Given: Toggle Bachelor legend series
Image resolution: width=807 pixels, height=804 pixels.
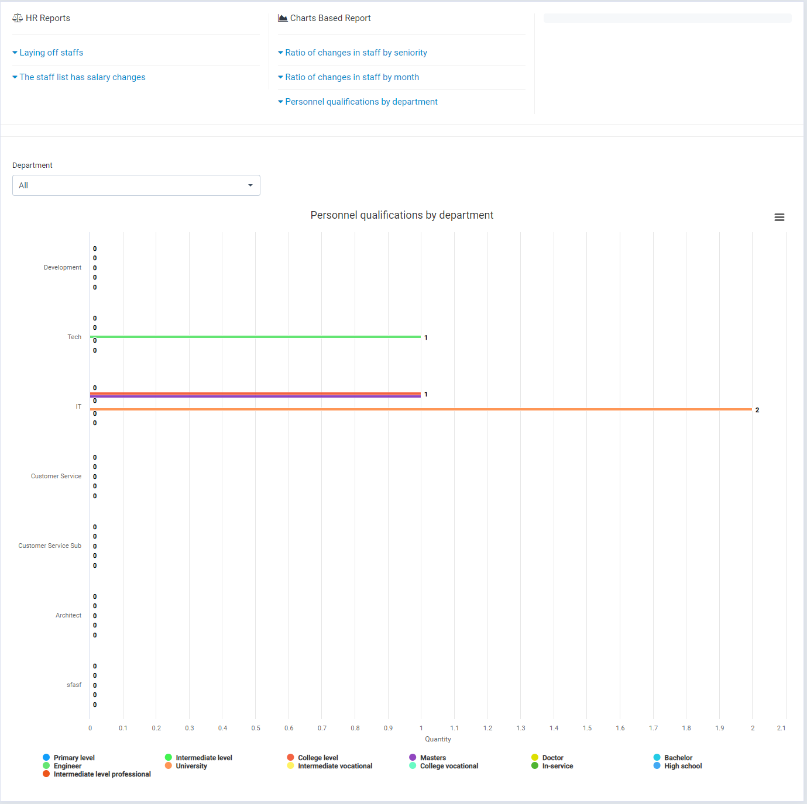Looking at the screenshot, I should (x=673, y=758).
